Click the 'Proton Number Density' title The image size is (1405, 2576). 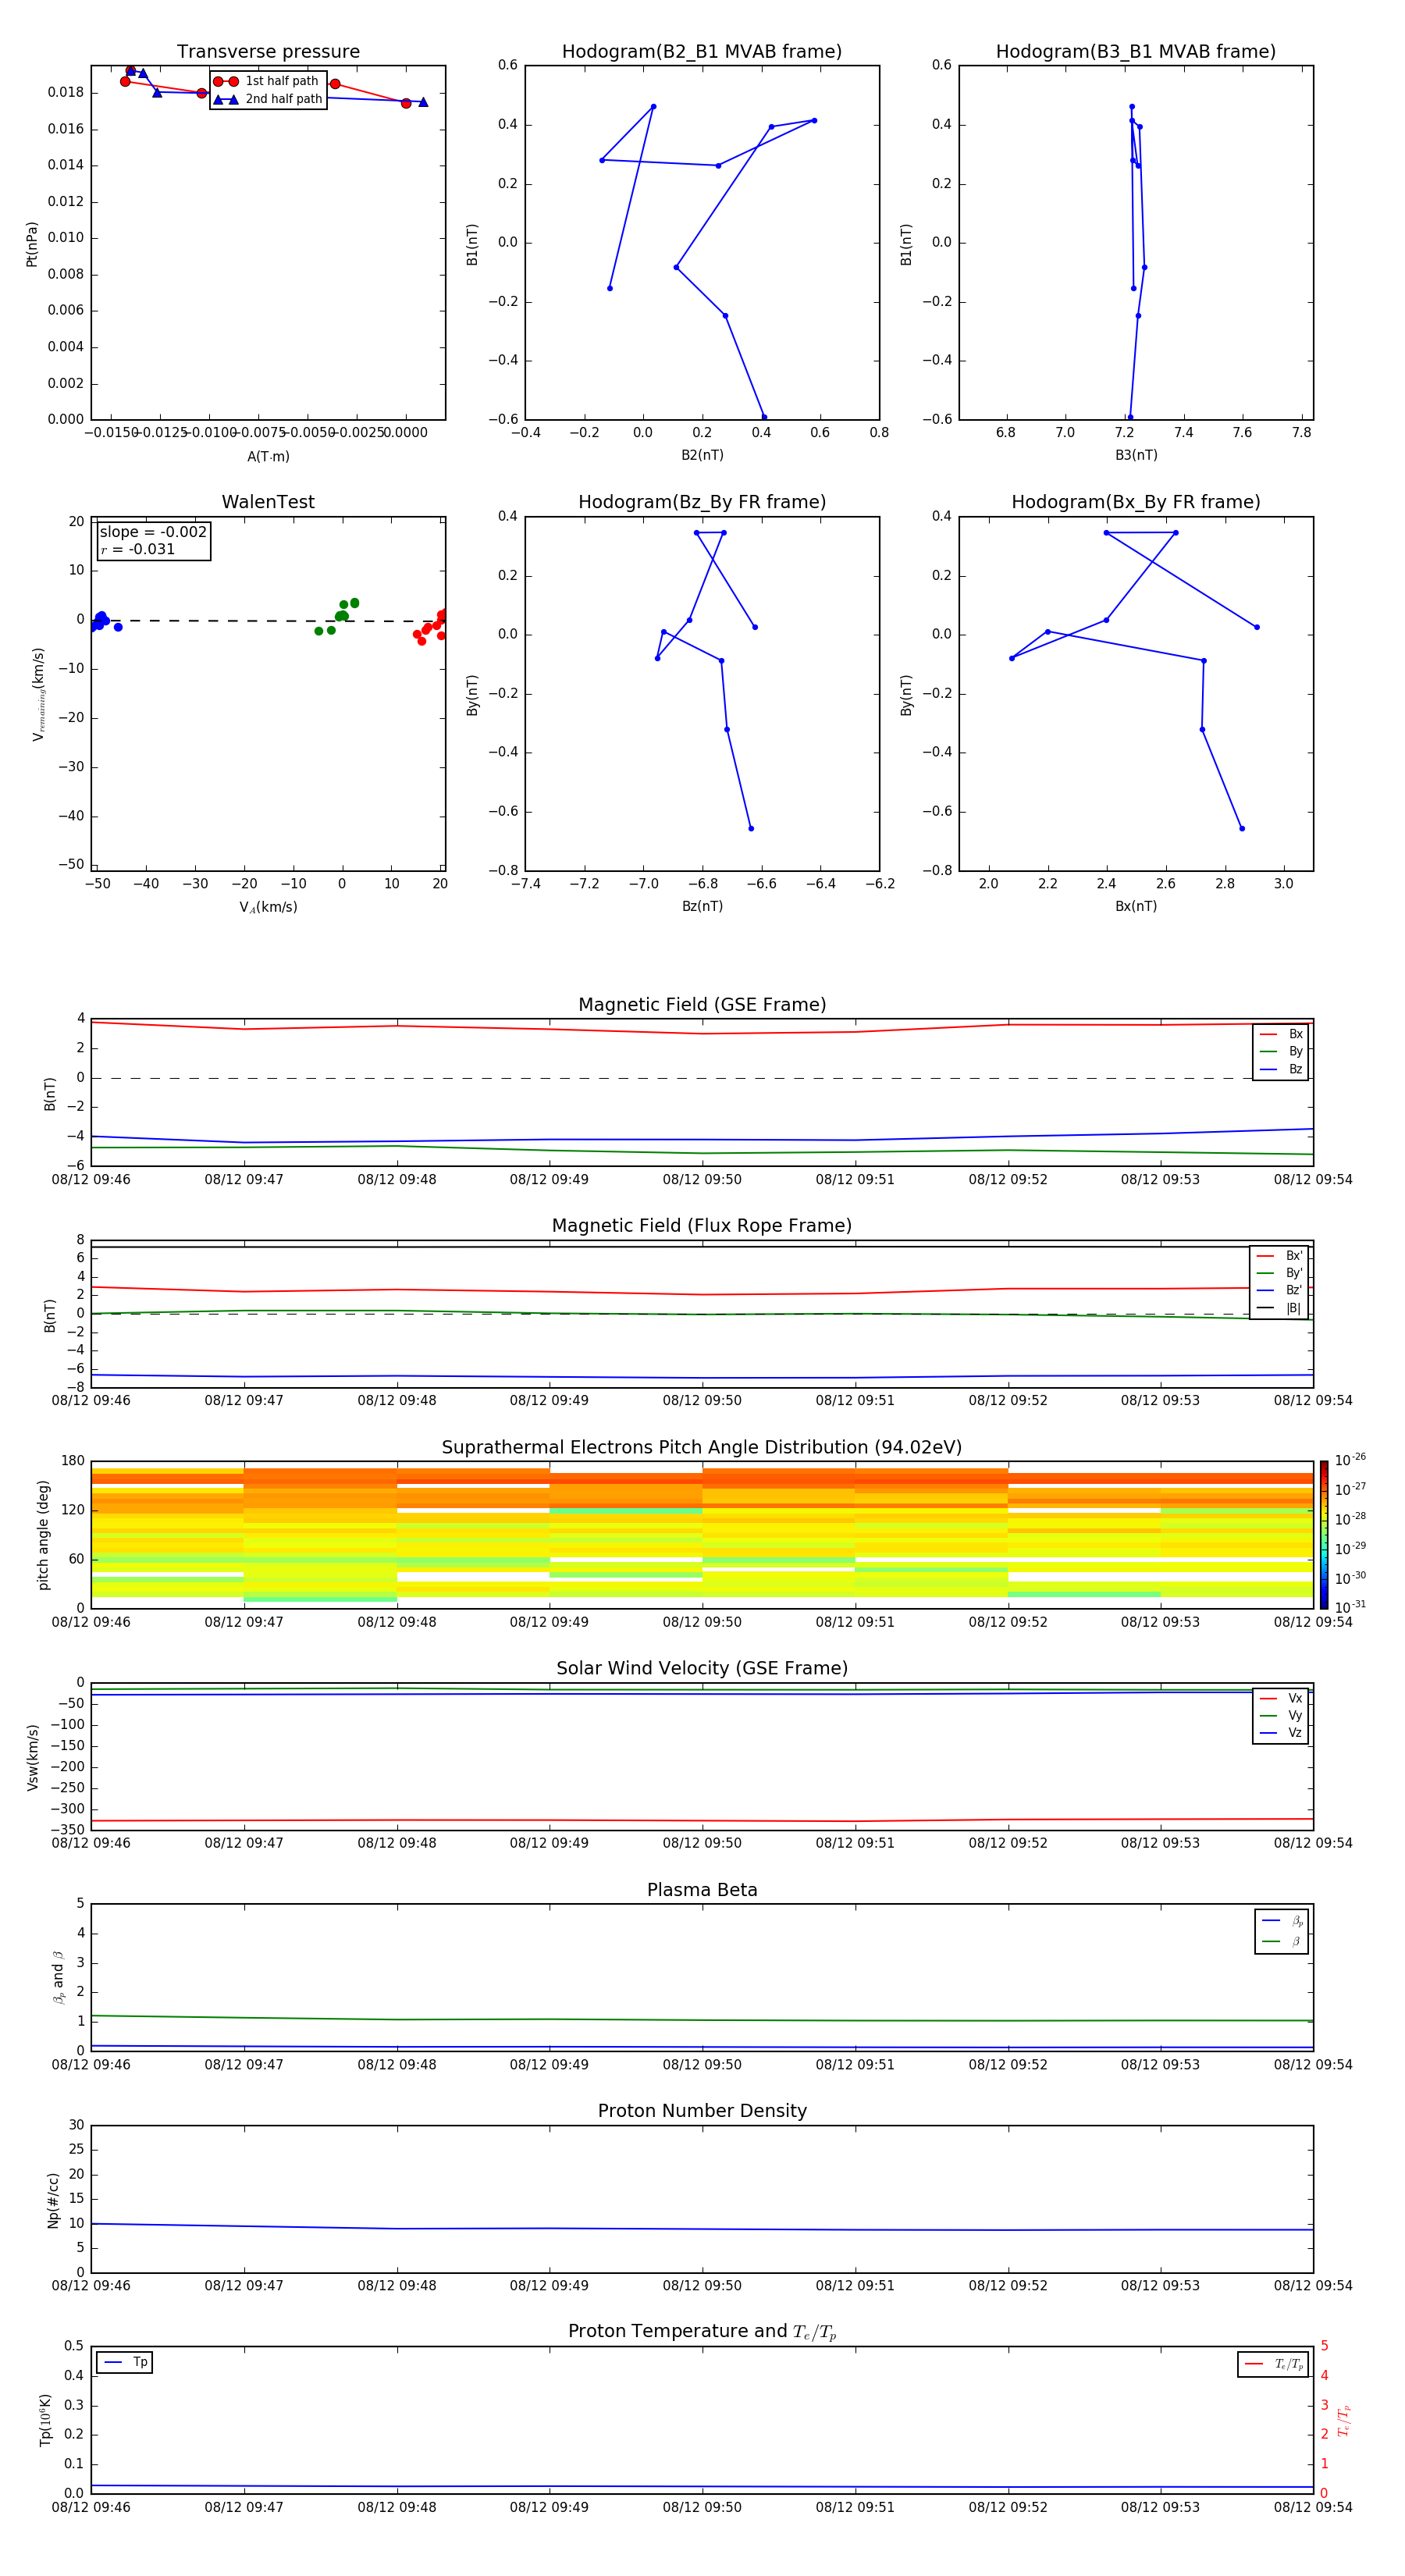[x=702, y=2112]
